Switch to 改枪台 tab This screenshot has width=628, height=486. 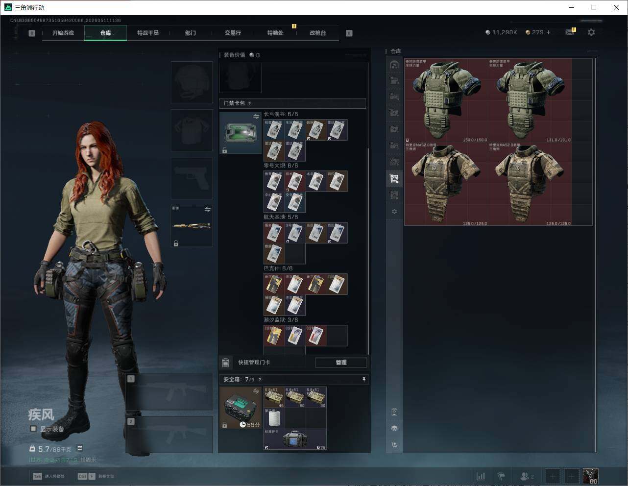click(x=317, y=33)
